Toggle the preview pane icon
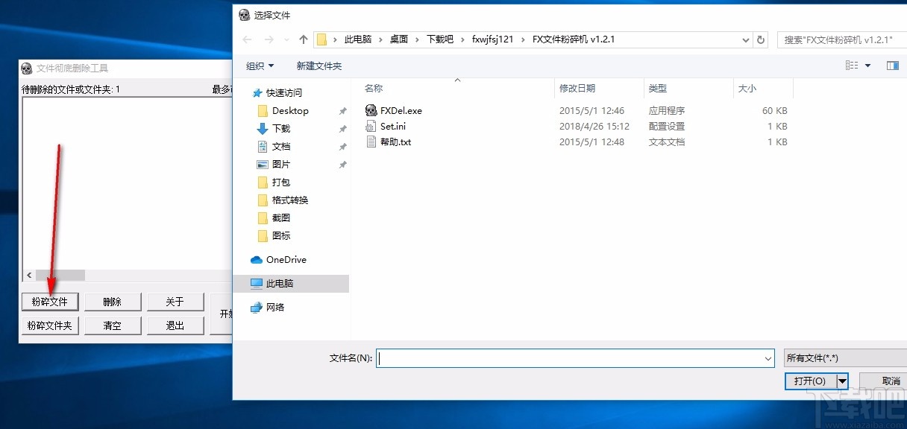907x429 pixels. (891, 65)
